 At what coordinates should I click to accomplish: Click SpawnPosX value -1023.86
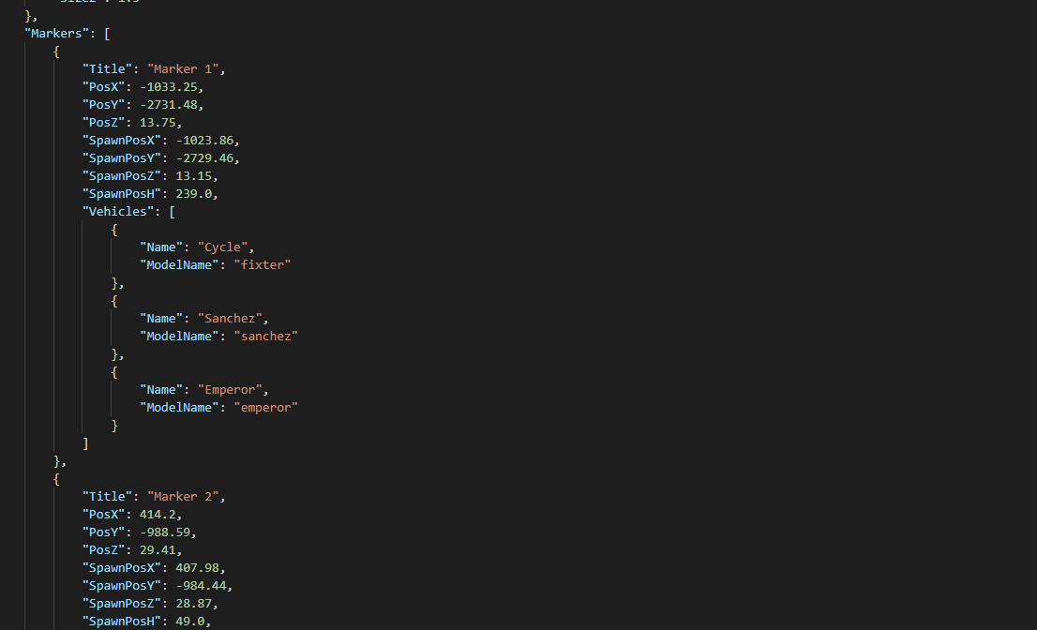click(x=204, y=140)
